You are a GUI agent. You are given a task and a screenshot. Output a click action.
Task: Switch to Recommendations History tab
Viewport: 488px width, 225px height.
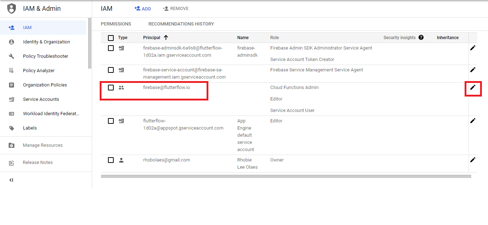pyautogui.click(x=181, y=24)
